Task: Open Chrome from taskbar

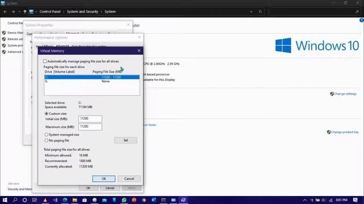Action: (x=144, y=200)
